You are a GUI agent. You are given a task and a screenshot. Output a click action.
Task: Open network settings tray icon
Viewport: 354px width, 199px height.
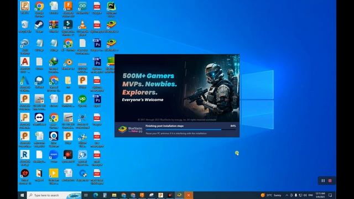click(x=300, y=195)
